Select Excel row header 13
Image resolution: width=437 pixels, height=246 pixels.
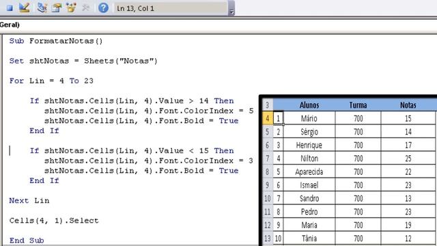268,238
